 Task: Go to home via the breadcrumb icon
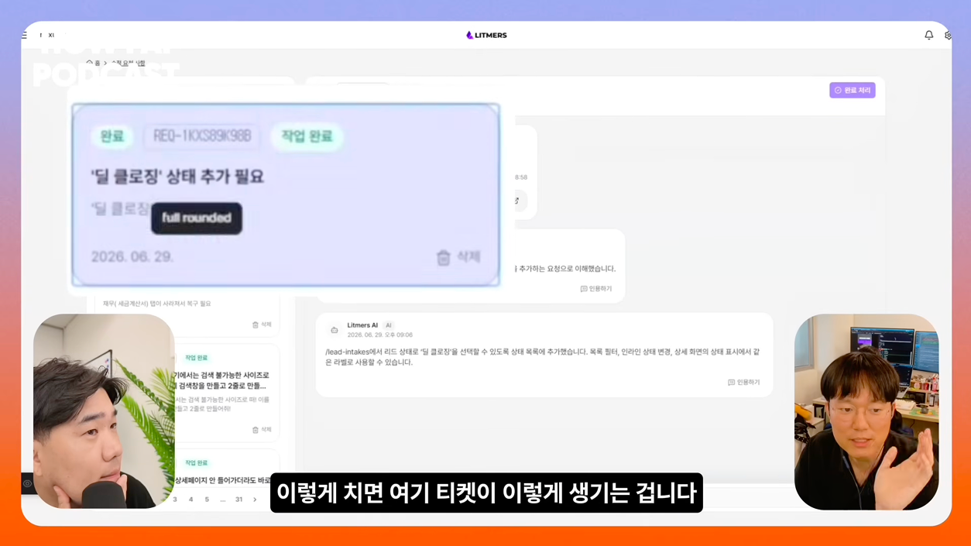pyautogui.click(x=90, y=63)
